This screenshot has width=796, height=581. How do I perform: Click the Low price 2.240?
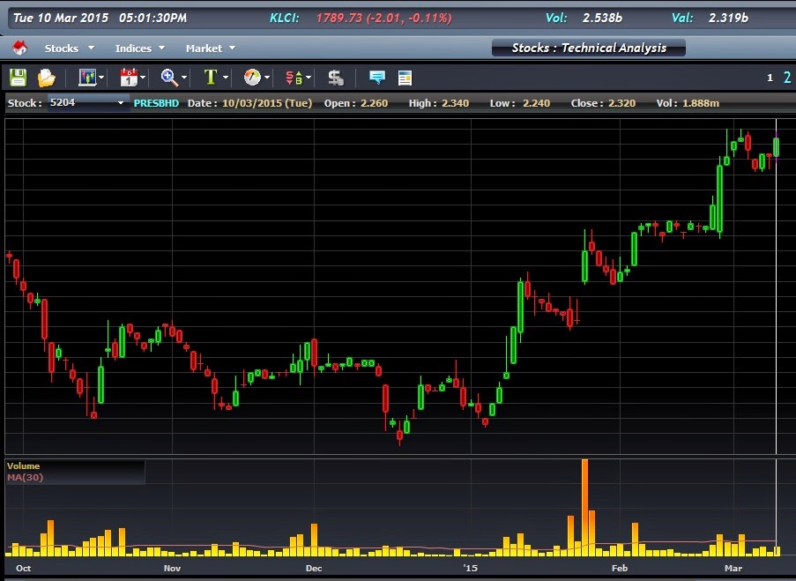click(537, 103)
